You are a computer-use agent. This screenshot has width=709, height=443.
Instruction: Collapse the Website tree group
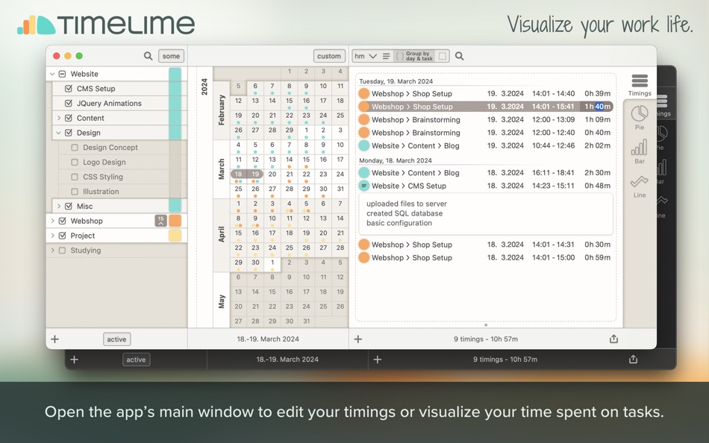52,74
